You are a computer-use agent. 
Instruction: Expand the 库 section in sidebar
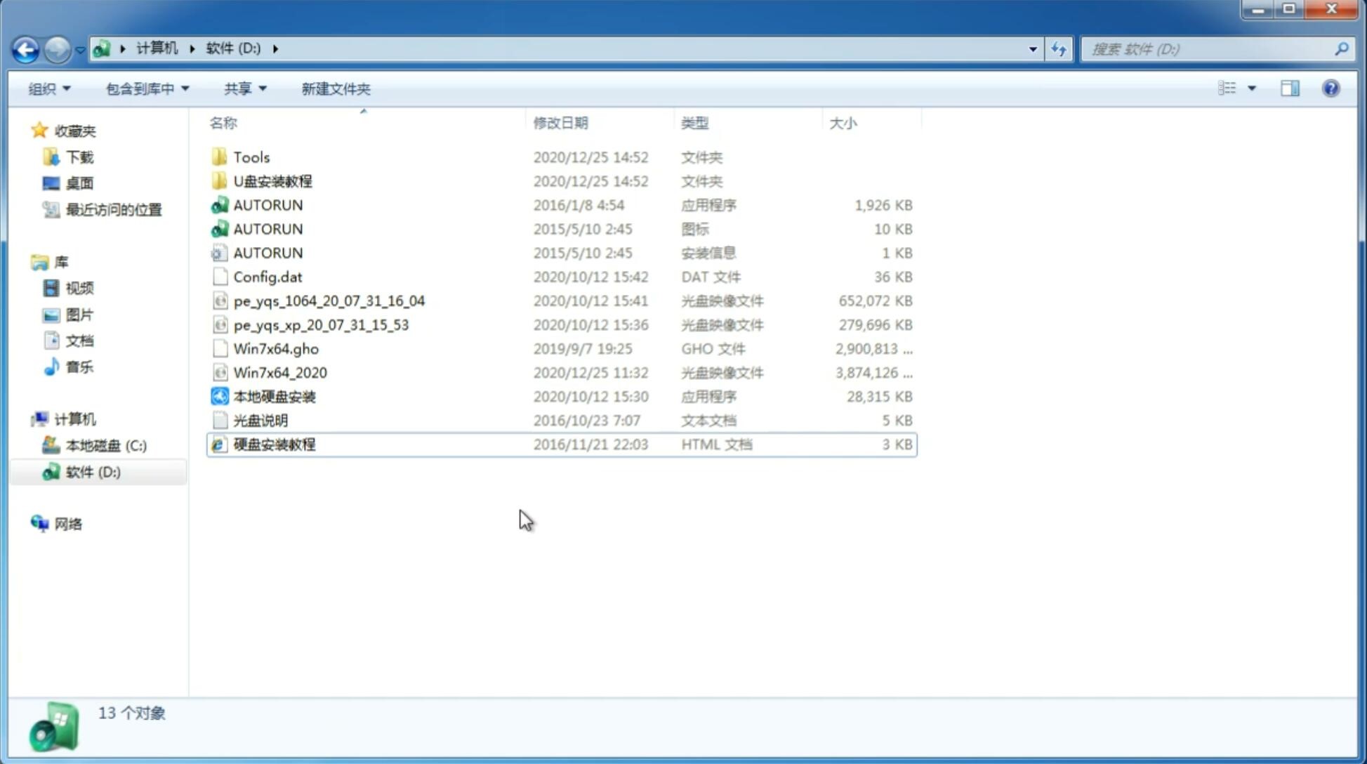point(25,262)
